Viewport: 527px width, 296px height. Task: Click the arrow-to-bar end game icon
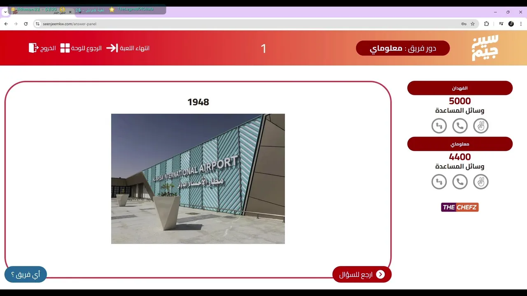coord(112,48)
